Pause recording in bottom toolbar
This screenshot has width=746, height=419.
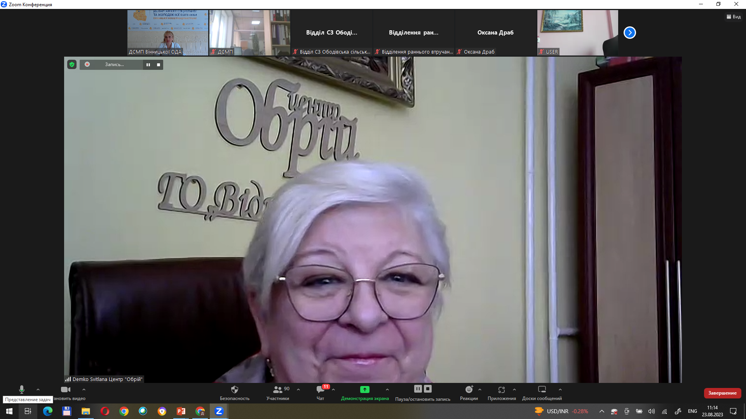point(418,389)
